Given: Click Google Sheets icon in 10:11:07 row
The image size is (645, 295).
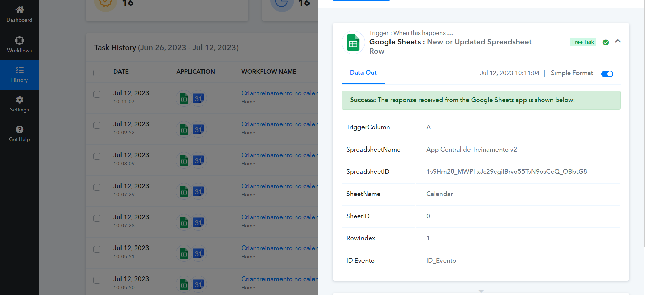Looking at the screenshot, I should coord(184,98).
